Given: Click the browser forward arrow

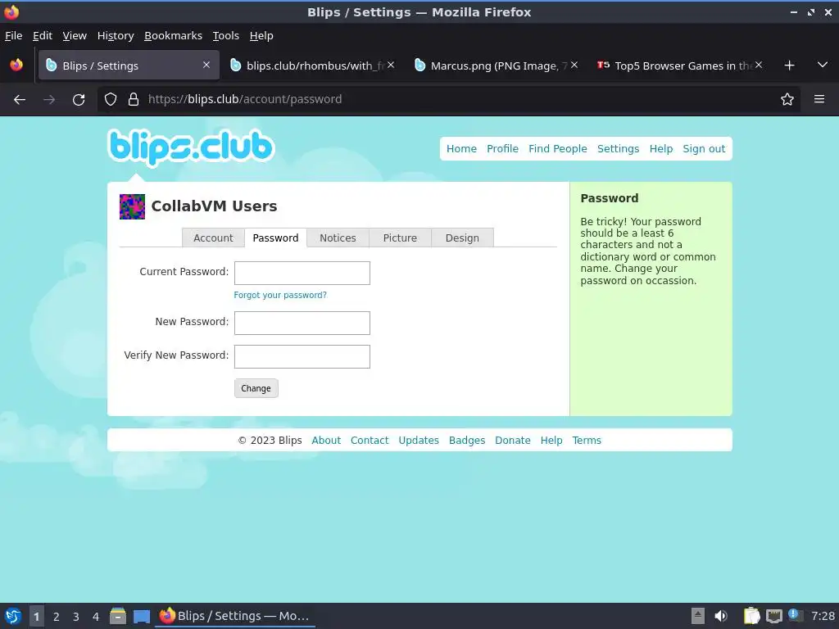Looking at the screenshot, I should click(x=49, y=99).
